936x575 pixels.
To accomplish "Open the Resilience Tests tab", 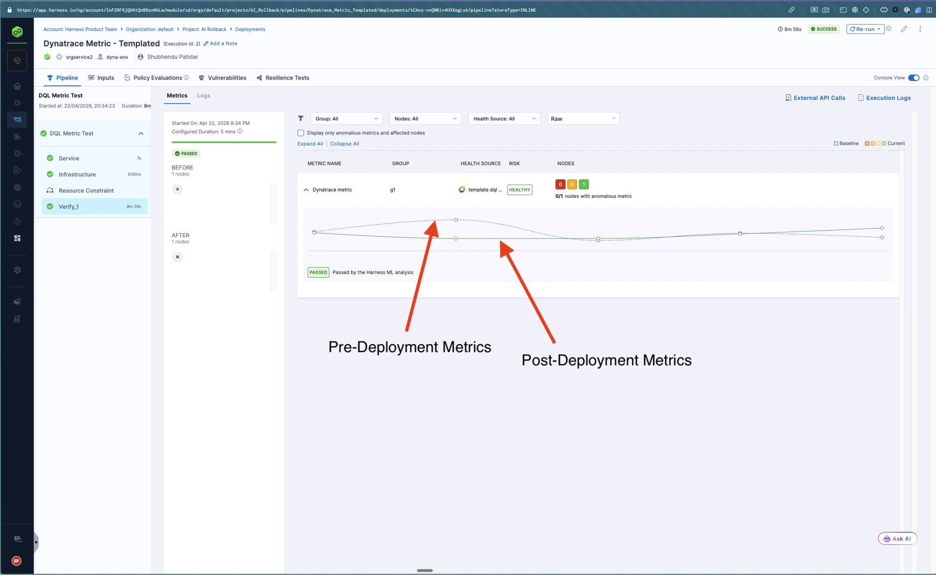I will [x=283, y=77].
